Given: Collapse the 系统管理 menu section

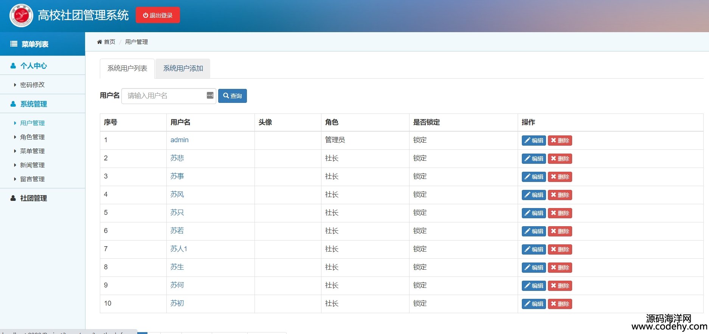Looking at the screenshot, I should click(x=34, y=104).
